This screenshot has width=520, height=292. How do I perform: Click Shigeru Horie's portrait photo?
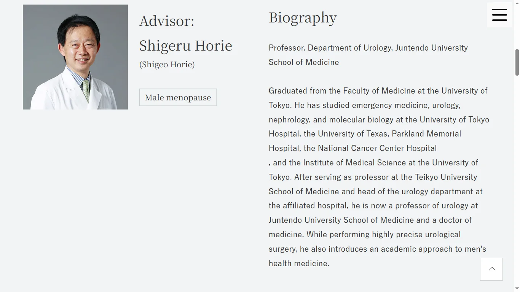(75, 57)
